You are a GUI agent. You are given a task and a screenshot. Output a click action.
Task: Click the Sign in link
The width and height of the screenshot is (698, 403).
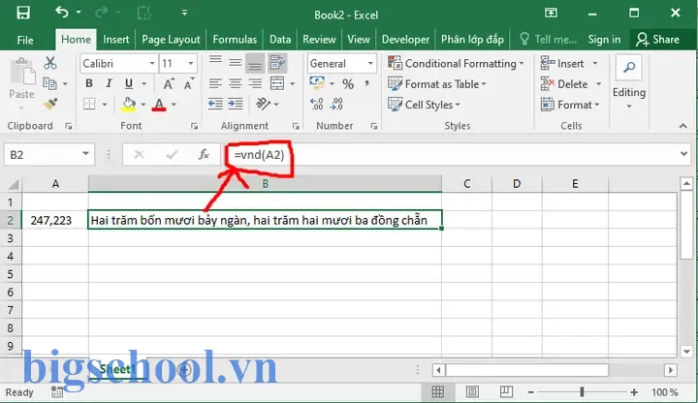(604, 40)
